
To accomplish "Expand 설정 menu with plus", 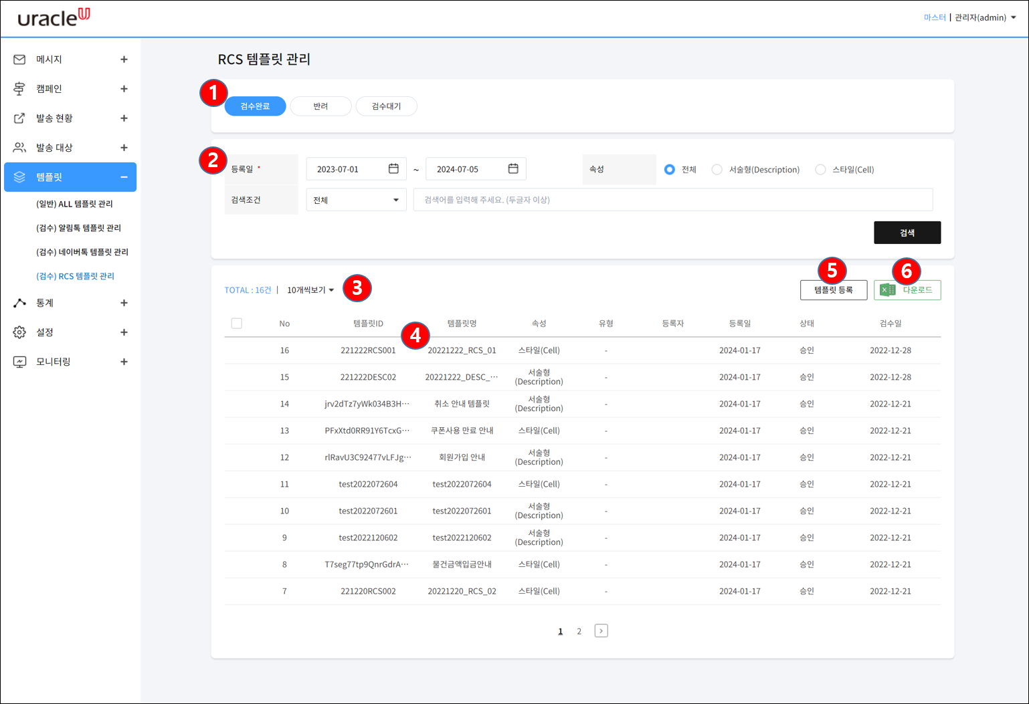I will (x=124, y=332).
